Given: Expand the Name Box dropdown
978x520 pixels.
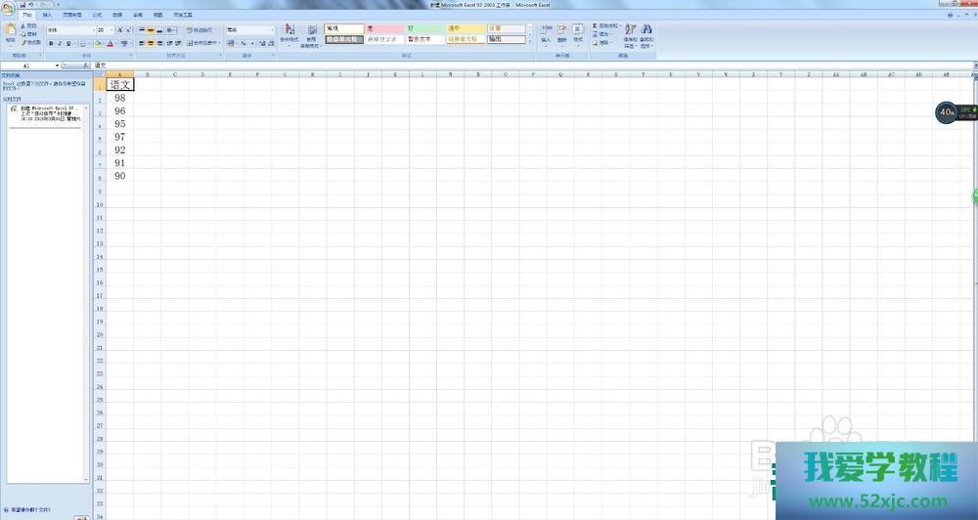Looking at the screenshot, I should coord(58,65).
